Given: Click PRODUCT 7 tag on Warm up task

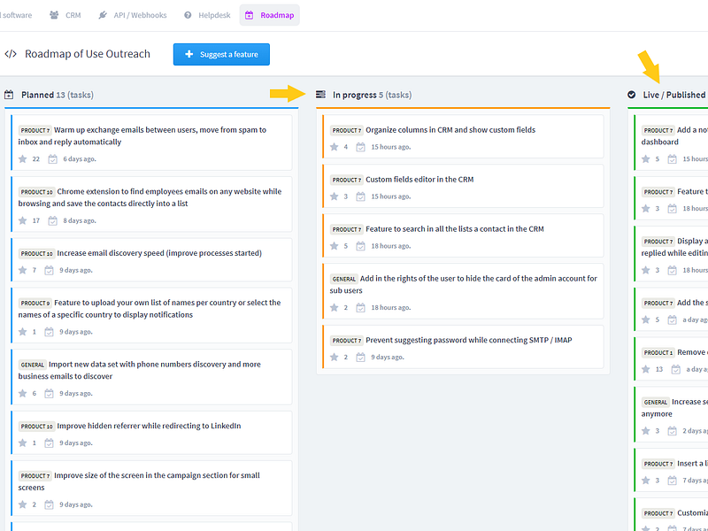Looking at the screenshot, I should tap(35, 130).
